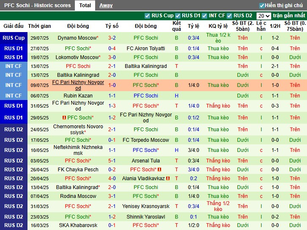Click Lokomotiv Moscow team name
Image resolution: width=307 pixels, height=230 pixels.
77,57
